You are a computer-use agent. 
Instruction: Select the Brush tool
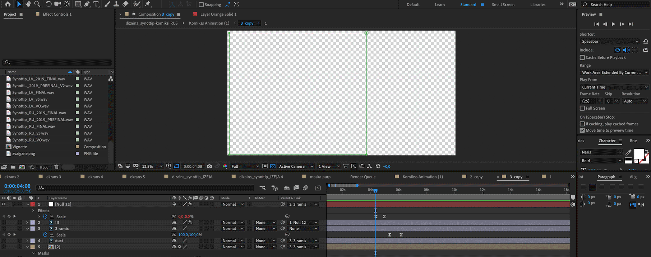click(107, 4)
